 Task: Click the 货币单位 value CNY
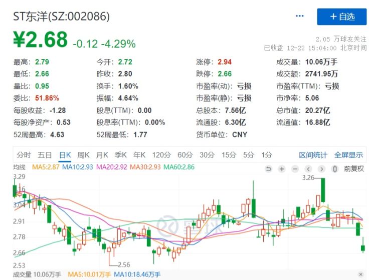(240, 134)
